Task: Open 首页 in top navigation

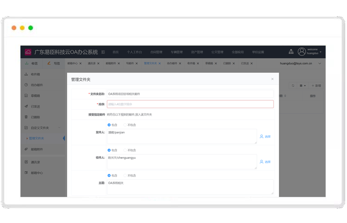Action: tap(116, 52)
